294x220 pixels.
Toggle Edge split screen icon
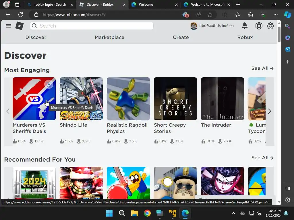pyautogui.click(x=225, y=15)
